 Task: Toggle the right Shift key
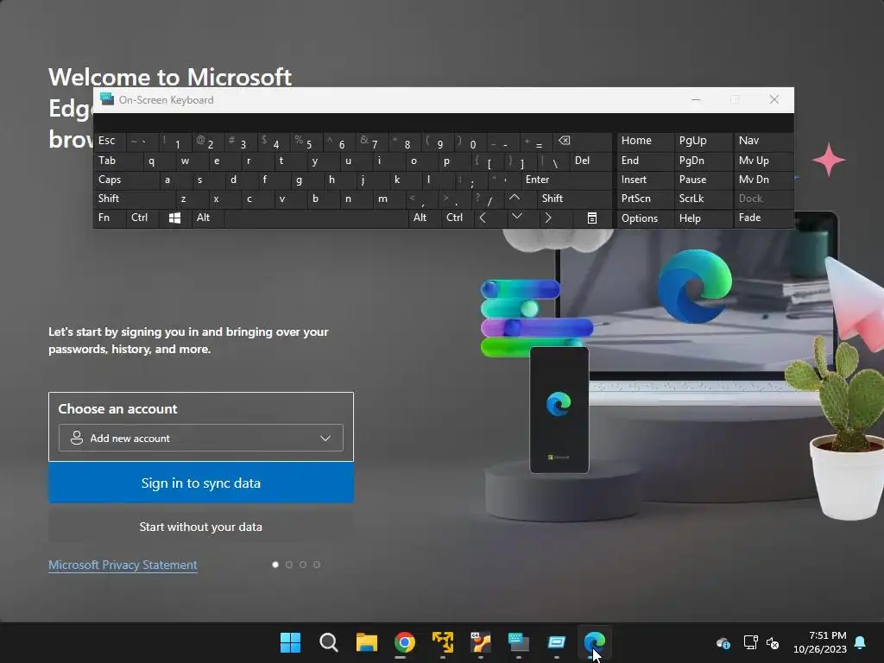click(574, 199)
